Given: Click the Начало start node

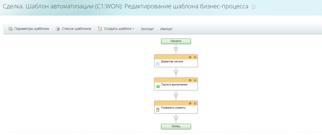Looking at the screenshot, I should pyautogui.click(x=176, y=41).
